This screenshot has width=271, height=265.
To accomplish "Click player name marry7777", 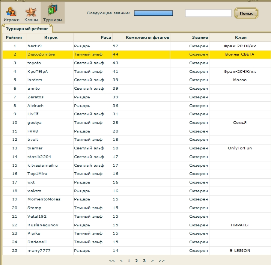I will [39, 251].
